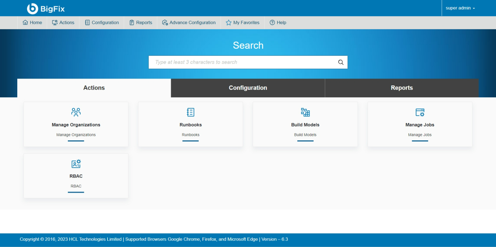This screenshot has height=247, width=496.
Task: Click the Build Models description text
Action: tap(305, 135)
